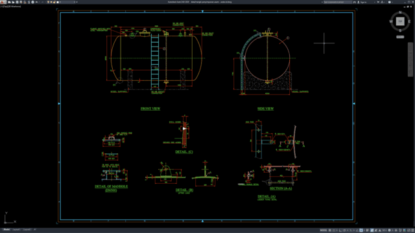The image size is (415, 233).
Task: Open the AutoCAD application menu logo
Action: click(x=3, y=2)
